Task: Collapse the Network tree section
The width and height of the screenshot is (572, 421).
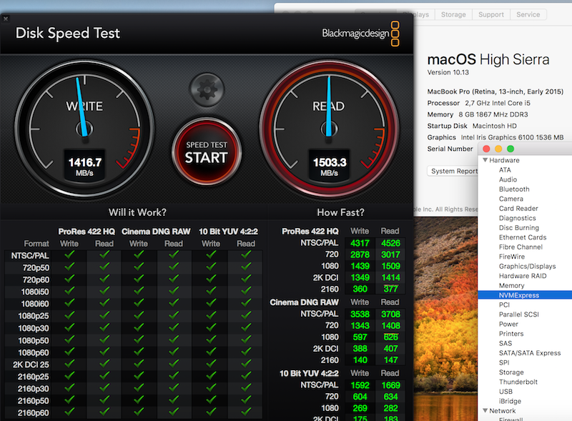Action: (485, 410)
